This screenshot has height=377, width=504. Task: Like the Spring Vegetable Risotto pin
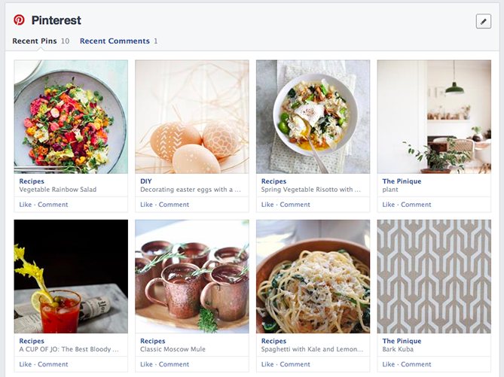click(x=267, y=205)
